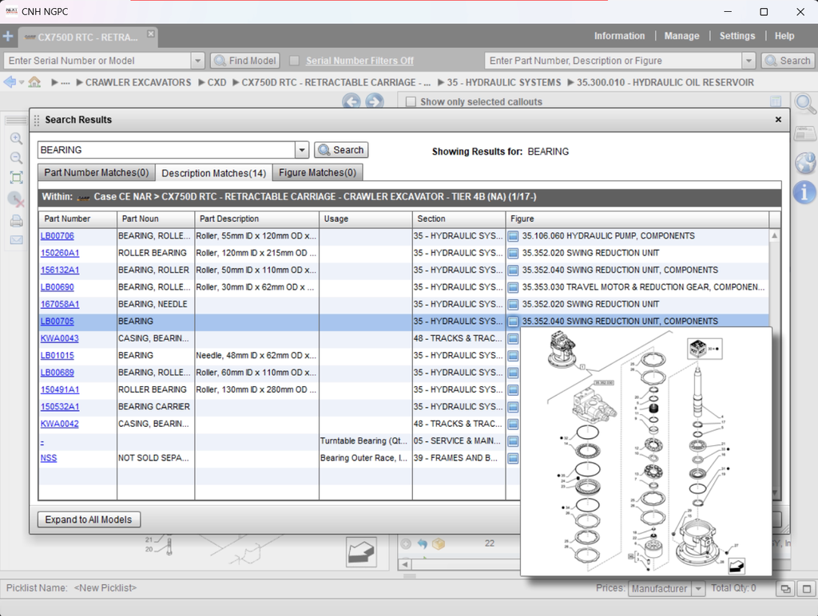Click the swing reduction unit figure preview
Screen dimensions: 818x616
click(645, 452)
